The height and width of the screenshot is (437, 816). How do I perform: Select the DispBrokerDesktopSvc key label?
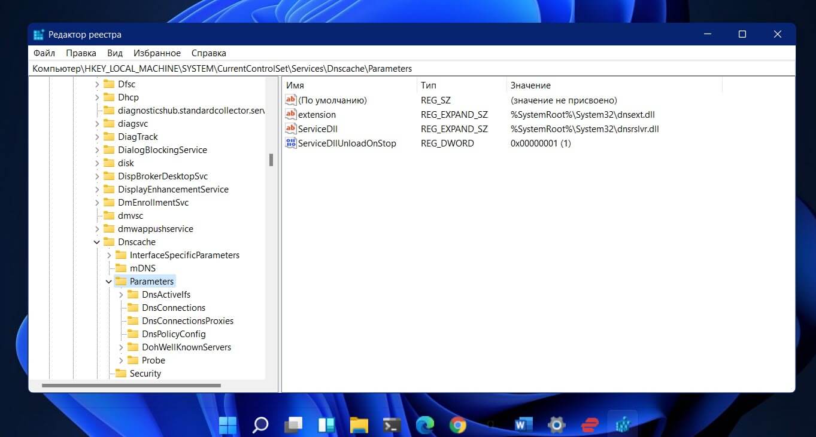tap(163, 176)
